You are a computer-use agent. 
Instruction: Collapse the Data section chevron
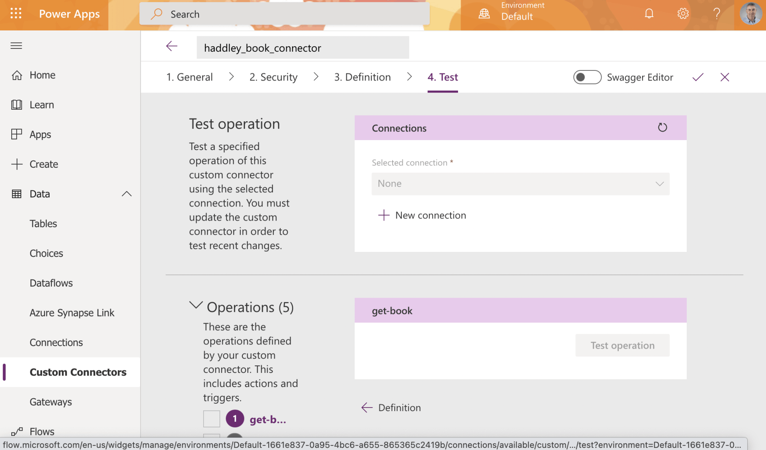tap(126, 194)
